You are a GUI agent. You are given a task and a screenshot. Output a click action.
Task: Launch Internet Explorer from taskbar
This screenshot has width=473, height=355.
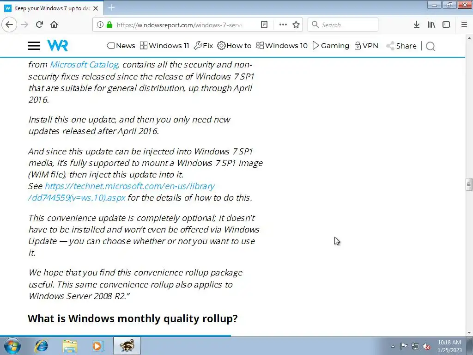coord(41,346)
